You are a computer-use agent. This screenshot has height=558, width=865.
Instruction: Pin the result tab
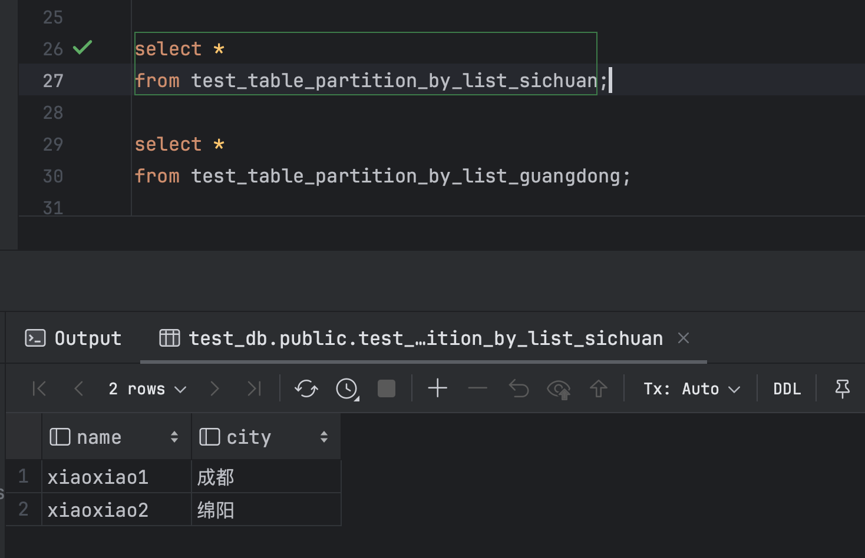[843, 388]
